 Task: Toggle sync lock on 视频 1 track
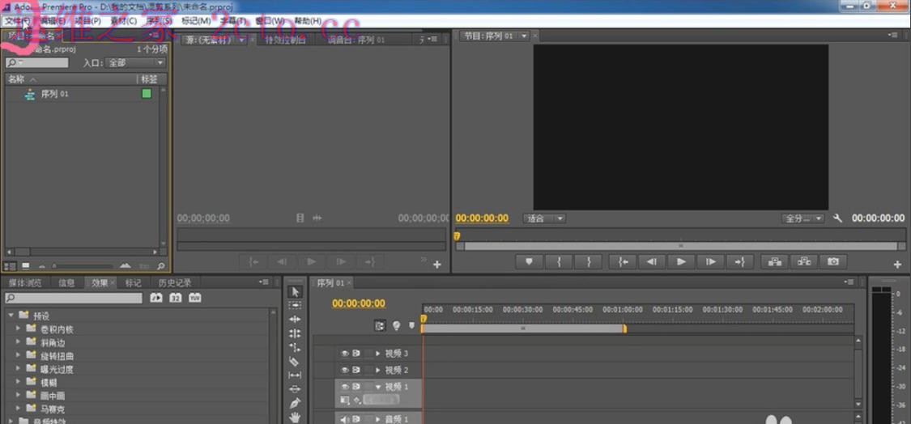[356, 387]
